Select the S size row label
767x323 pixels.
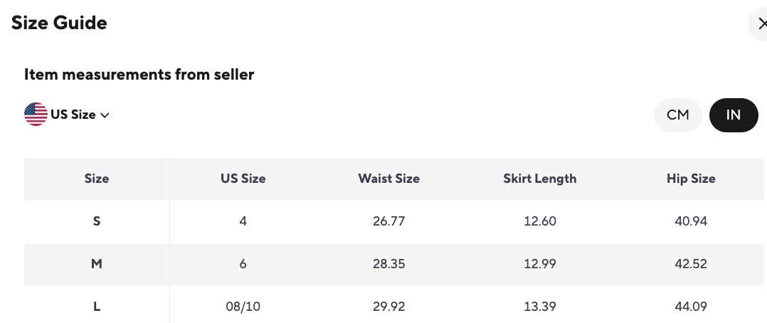pos(97,221)
